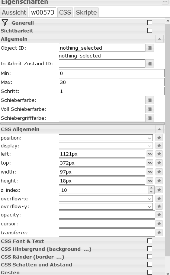Open In Arbeit Zustand ID selector button
The image size is (170, 275).
coord(150,63)
